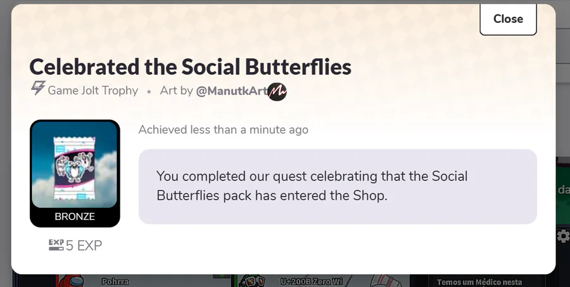Click the BRONZE trophy tier label
This screenshot has width=570, height=287.
[75, 217]
